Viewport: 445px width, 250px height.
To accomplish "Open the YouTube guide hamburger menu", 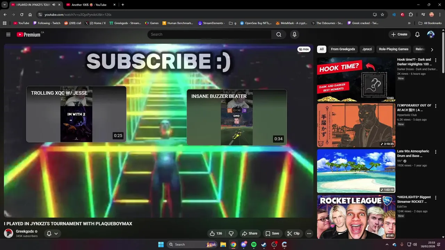I will tap(8, 34).
